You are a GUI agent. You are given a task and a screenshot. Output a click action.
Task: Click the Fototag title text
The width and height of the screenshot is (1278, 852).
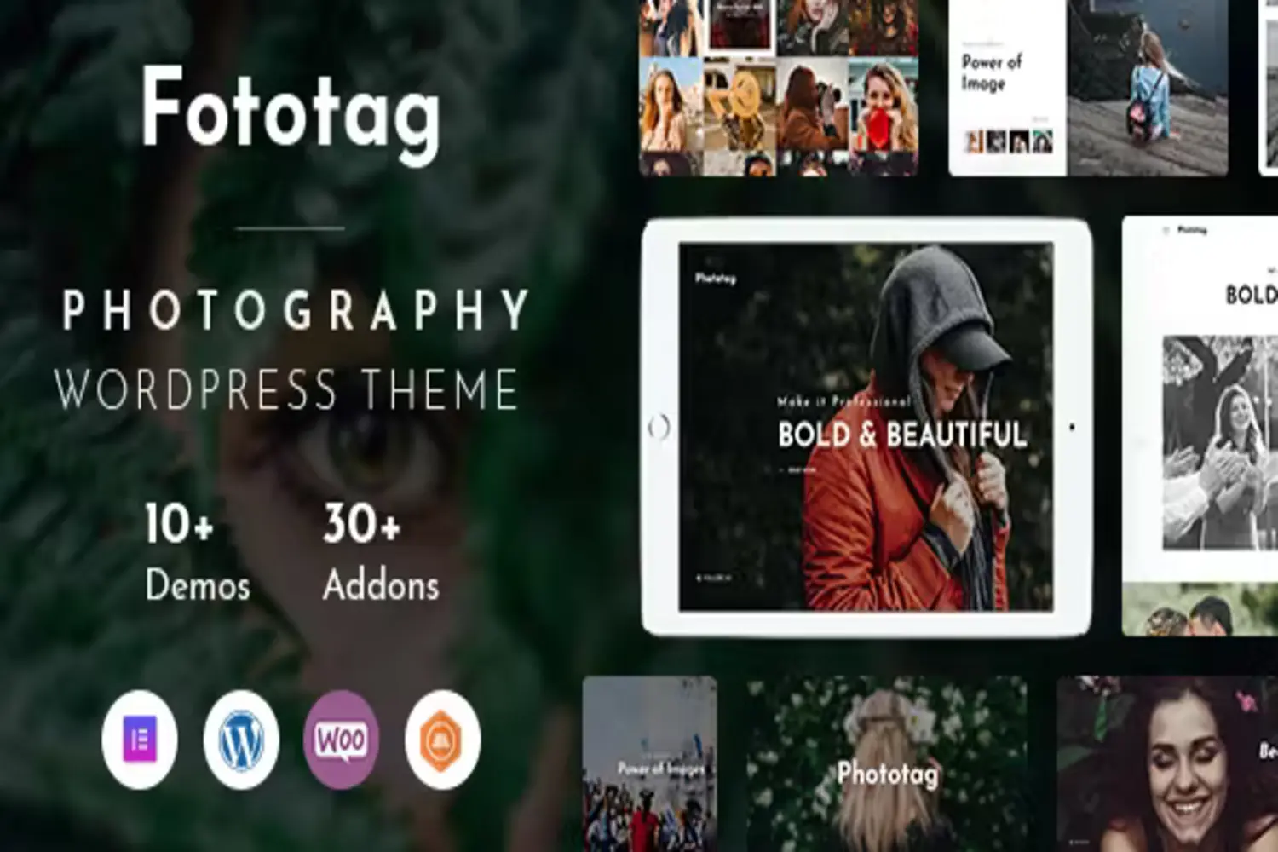click(291, 111)
